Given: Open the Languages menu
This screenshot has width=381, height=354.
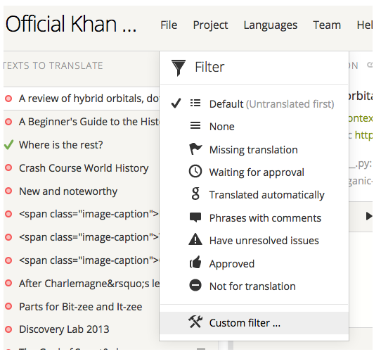Looking at the screenshot, I should [x=271, y=25].
